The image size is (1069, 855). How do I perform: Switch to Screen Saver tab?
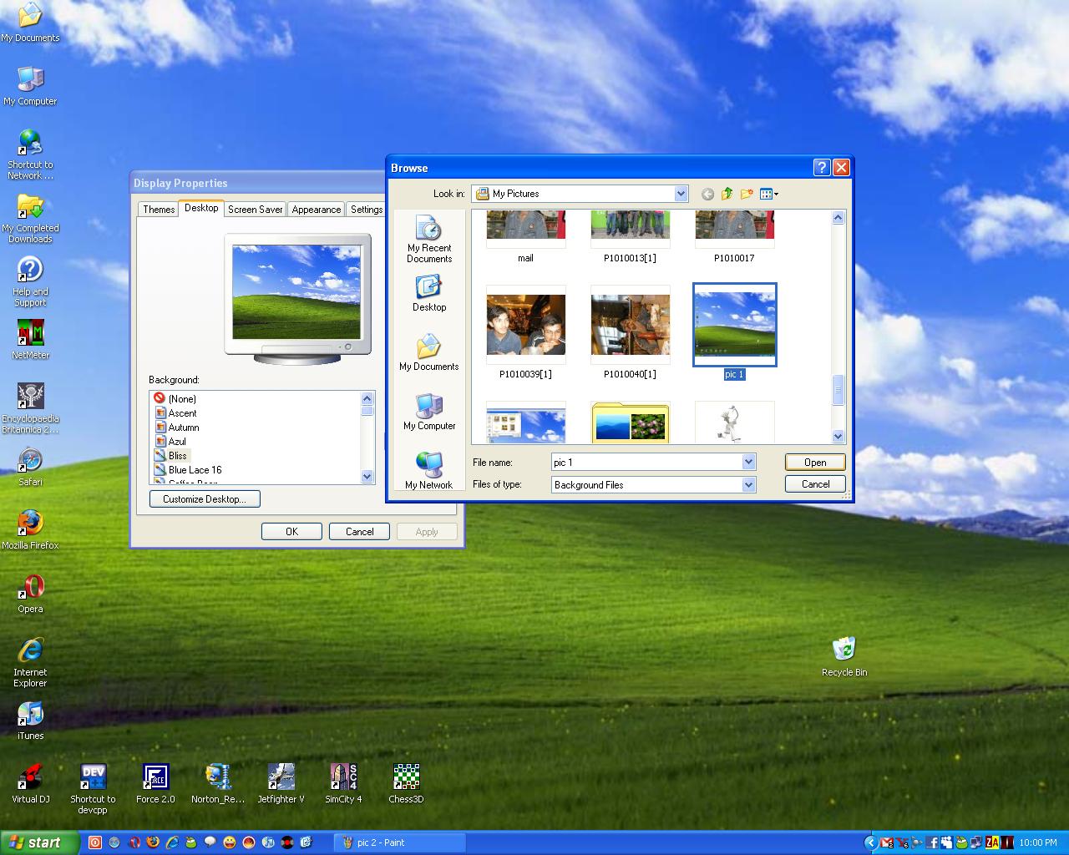click(x=256, y=210)
